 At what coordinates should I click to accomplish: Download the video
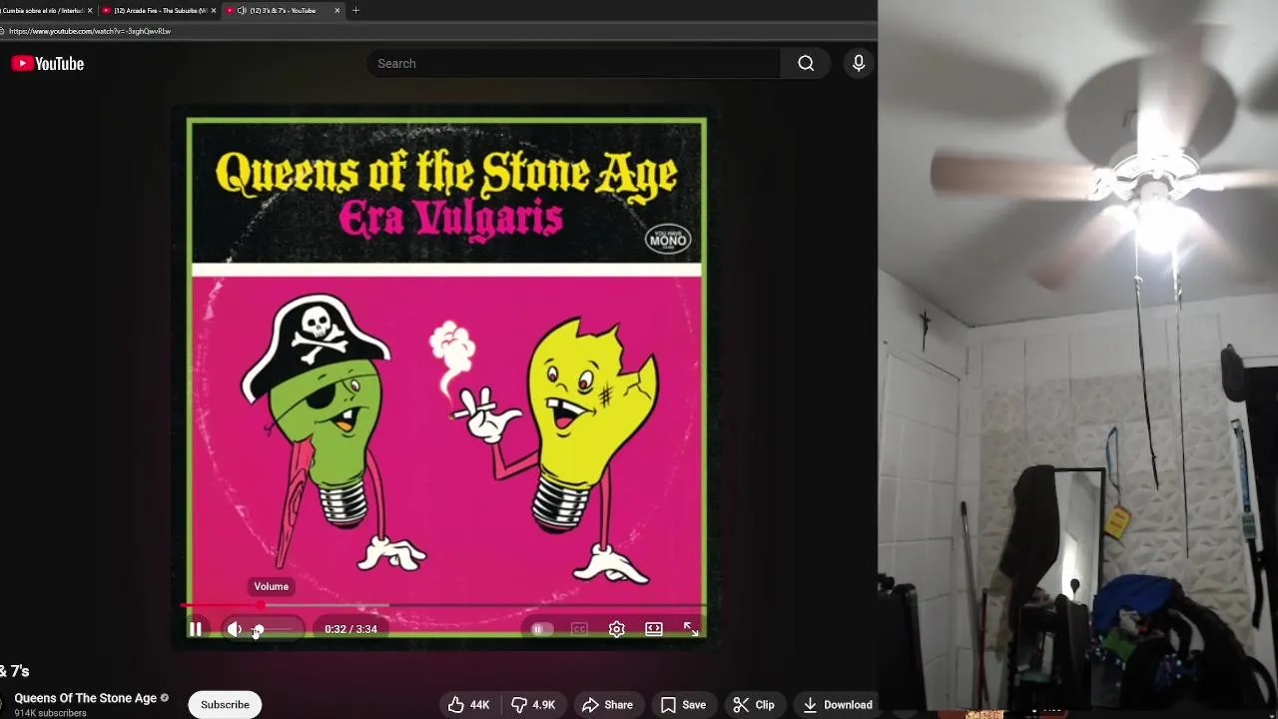point(838,705)
